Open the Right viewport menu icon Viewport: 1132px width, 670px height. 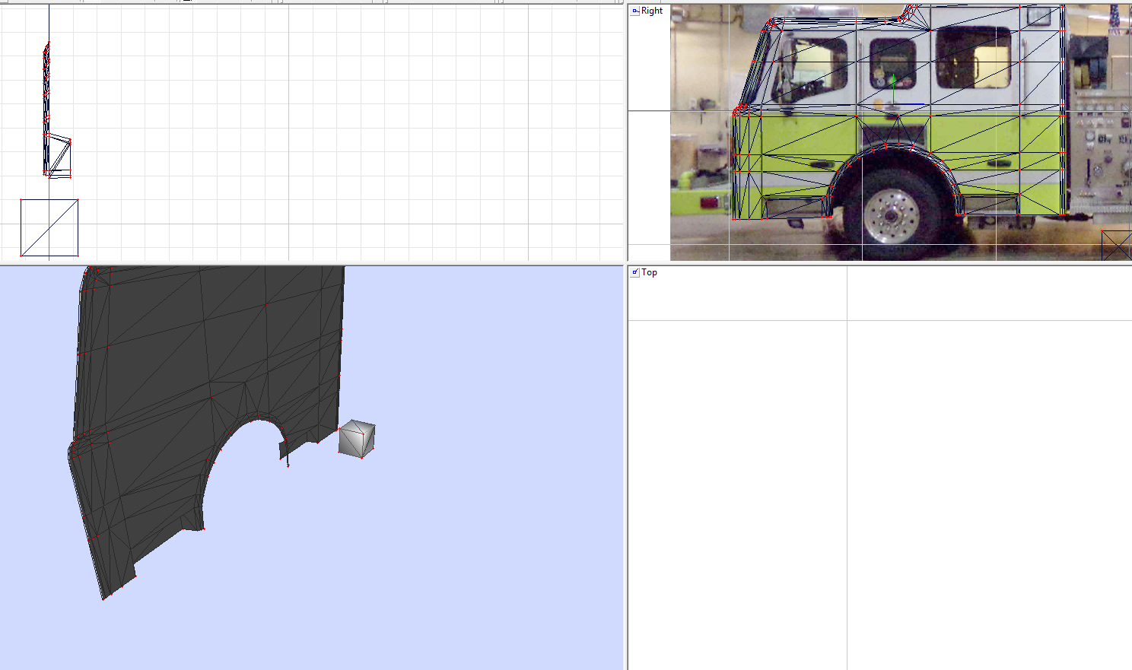click(x=634, y=11)
